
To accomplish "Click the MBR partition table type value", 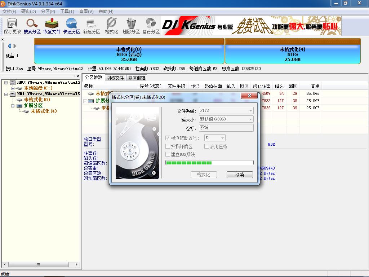I will click(271, 144).
